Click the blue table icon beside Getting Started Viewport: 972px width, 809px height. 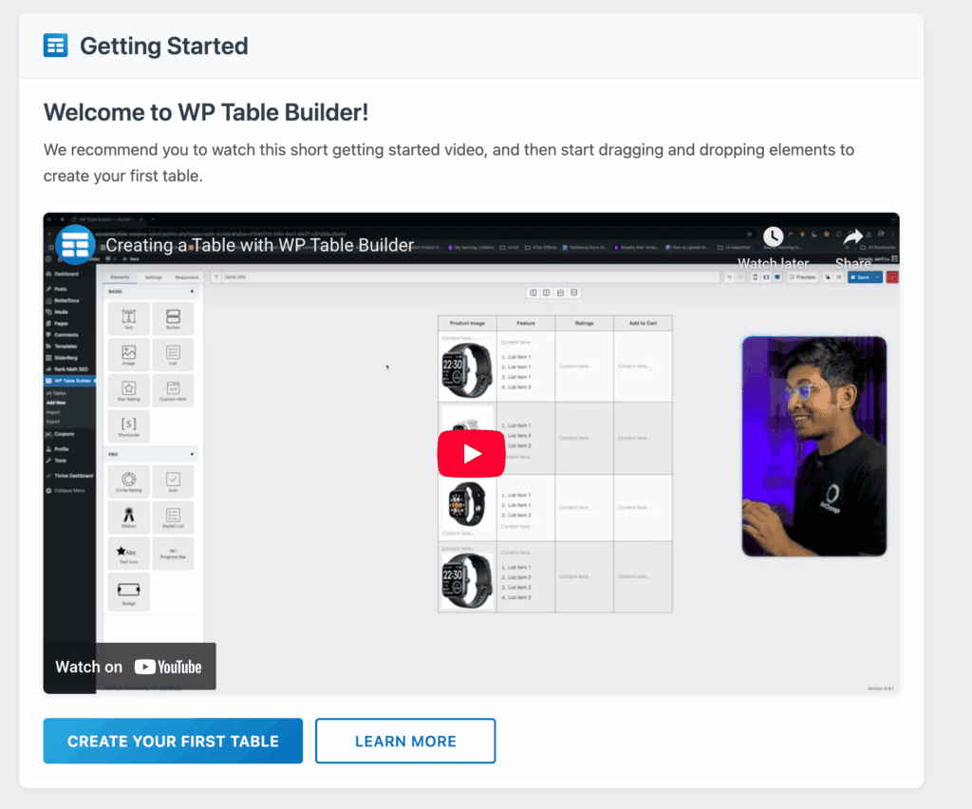(56, 46)
